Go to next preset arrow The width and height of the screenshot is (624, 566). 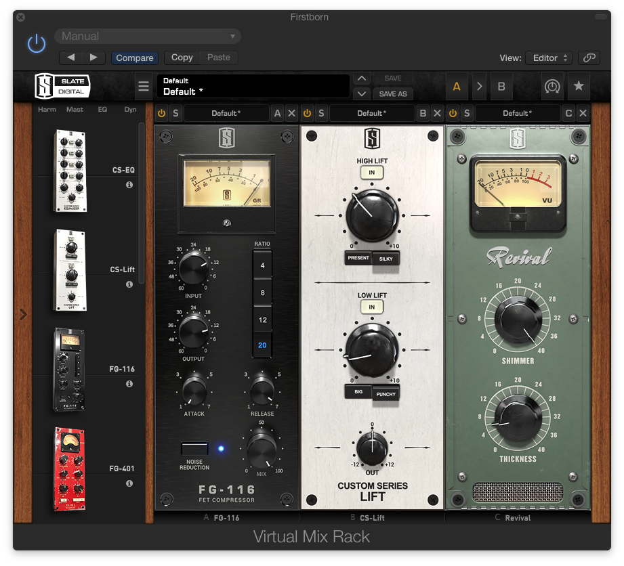[93, 58]
